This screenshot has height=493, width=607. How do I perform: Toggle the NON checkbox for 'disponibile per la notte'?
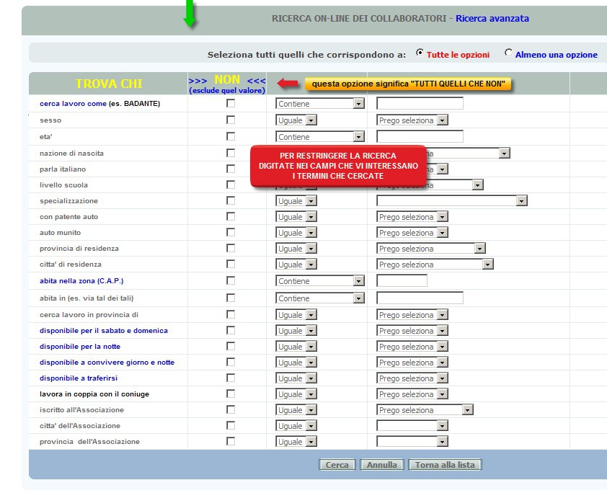tap(231, 347)
